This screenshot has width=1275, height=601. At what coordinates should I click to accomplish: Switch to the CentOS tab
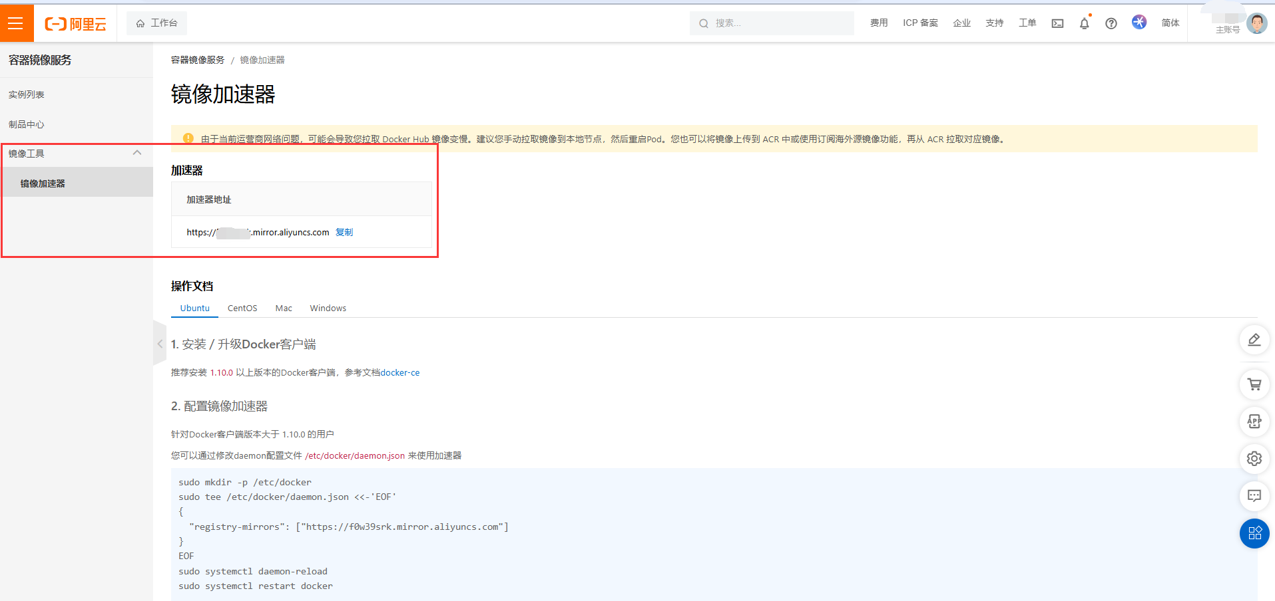[242, 308]
